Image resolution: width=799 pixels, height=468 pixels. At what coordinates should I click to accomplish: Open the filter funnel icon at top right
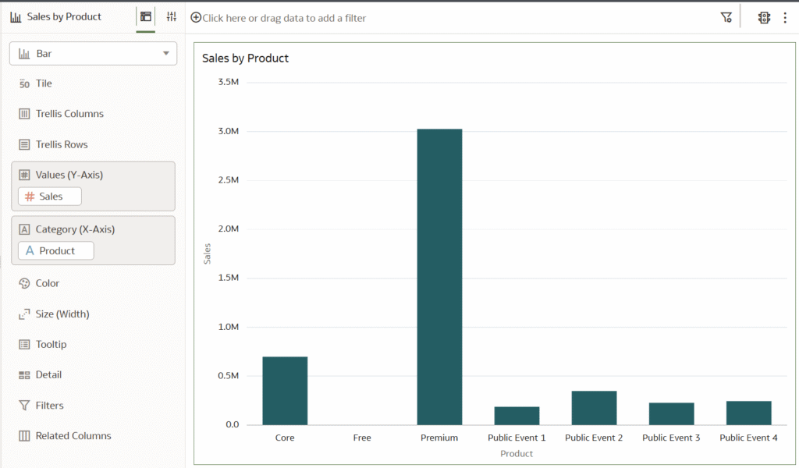pyautogui.click(x=726, y=16)
